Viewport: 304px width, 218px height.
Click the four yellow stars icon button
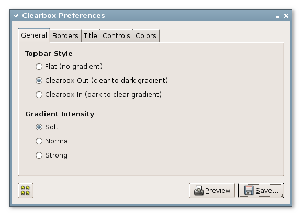(26, 190)
